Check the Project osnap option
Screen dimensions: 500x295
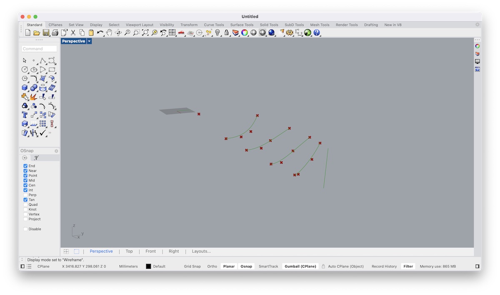[25, 219]
